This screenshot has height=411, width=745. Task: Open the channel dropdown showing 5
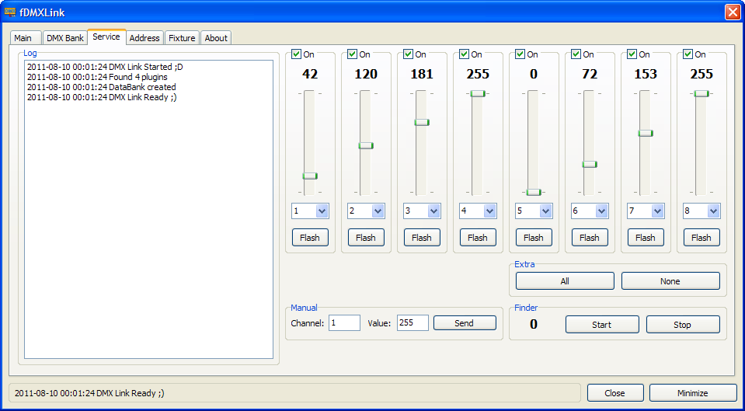[x=546, y=211]
